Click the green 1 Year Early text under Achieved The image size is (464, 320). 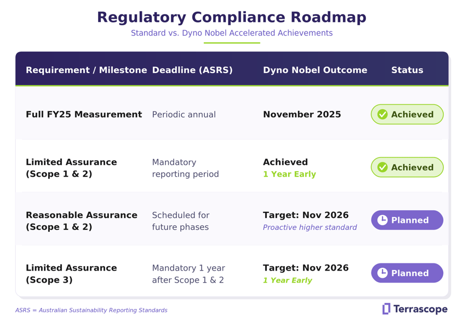(x=289, y=174)
